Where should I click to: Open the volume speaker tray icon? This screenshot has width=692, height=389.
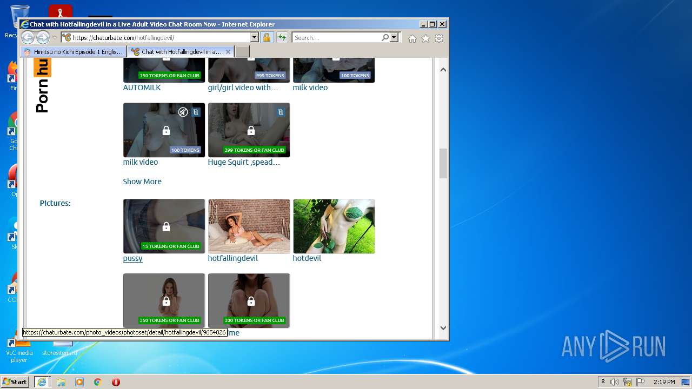[x=615, y=382]
